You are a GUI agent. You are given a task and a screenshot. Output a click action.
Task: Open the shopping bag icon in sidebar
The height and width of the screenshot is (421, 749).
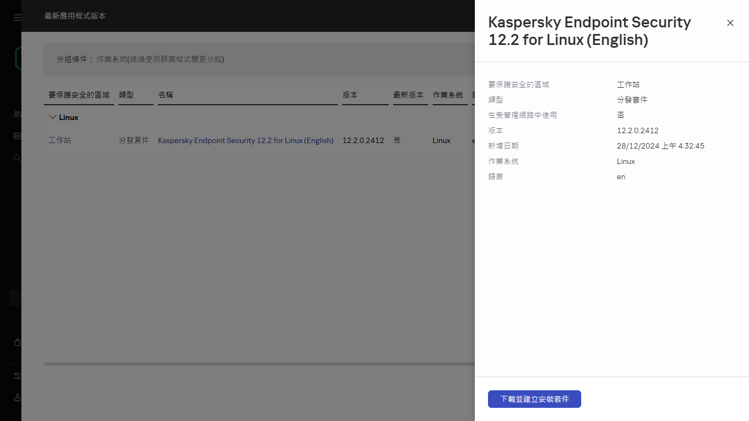(x=18, y=342)
